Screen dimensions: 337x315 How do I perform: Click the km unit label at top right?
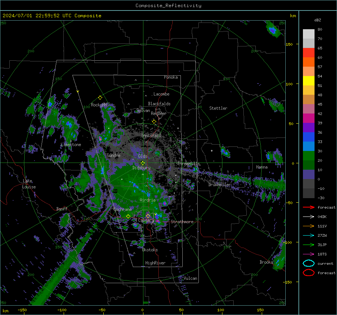coord(293,16)
